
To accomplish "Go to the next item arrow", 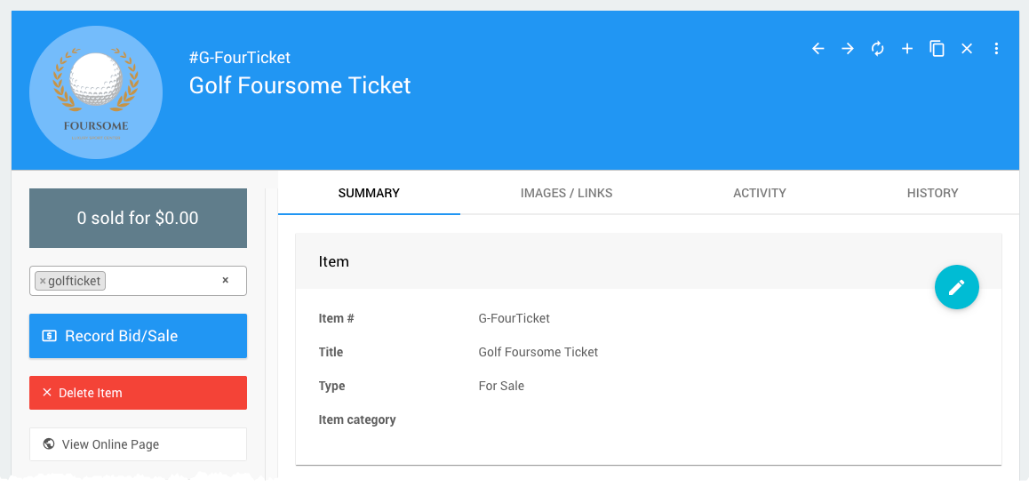I will (848, 49).
